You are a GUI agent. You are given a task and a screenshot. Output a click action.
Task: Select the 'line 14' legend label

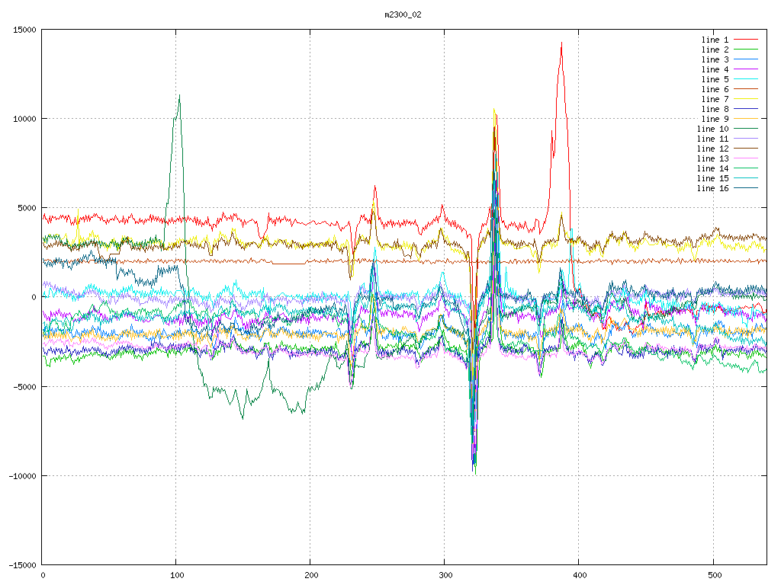pyautogui.click(x=713, y=168)
